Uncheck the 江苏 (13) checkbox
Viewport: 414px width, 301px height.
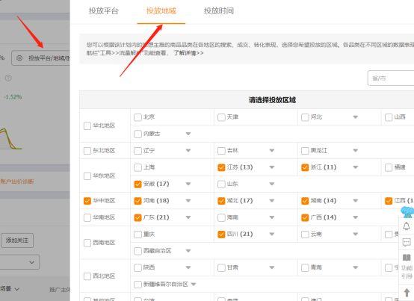point(221,167)
